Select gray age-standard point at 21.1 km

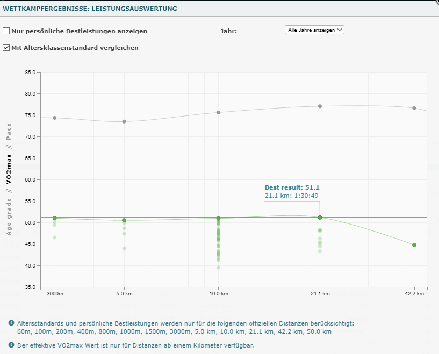click(x=320, y=106)
